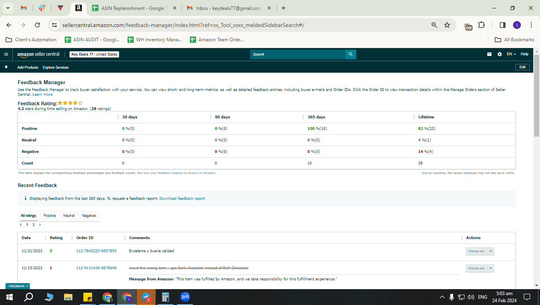Viewport: 540px width, 305px height.
Task: Open Choose one dropdown for 11/21/2023 feedback
Action: point(480,251)
